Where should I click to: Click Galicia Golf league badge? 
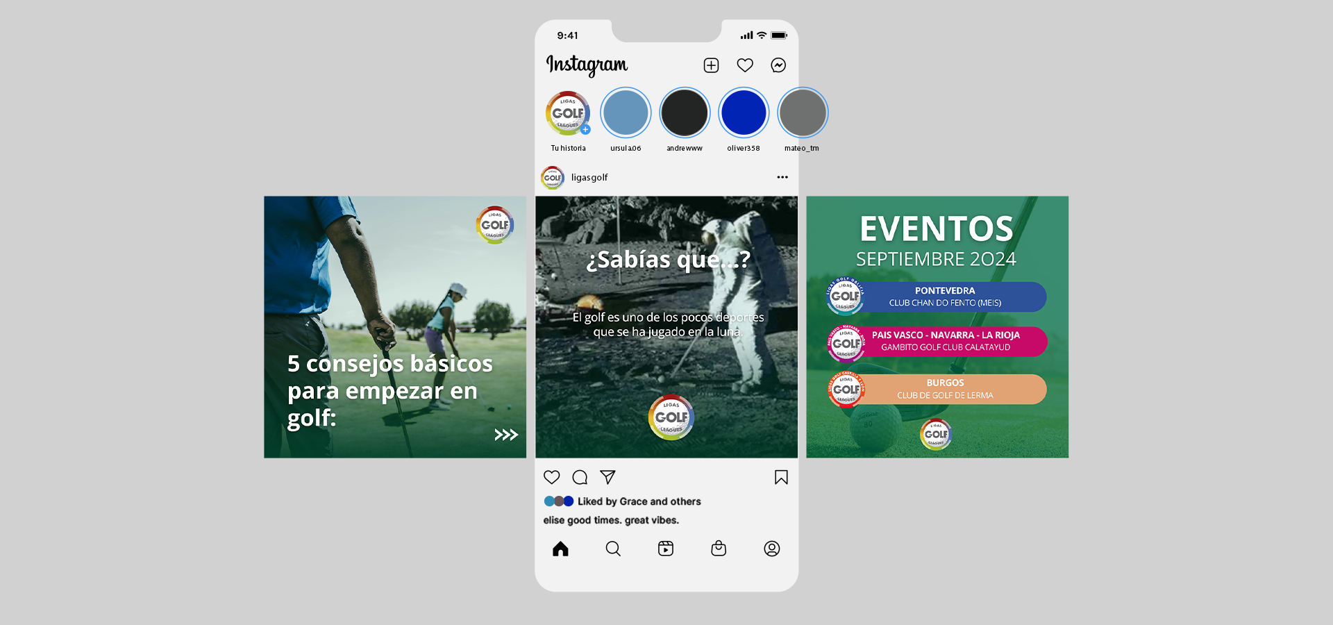[x=845, y=297]
